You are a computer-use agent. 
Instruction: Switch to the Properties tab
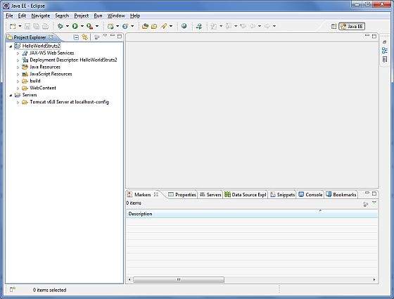[182, 194]
